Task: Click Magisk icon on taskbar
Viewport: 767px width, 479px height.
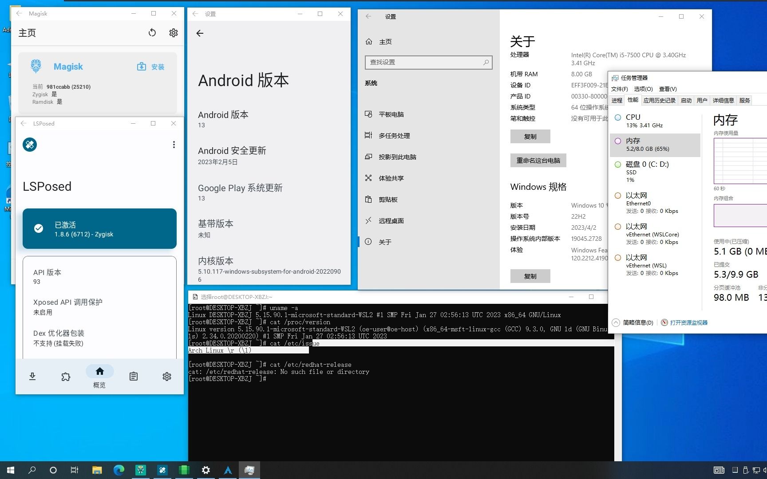Action: [140, 470]
